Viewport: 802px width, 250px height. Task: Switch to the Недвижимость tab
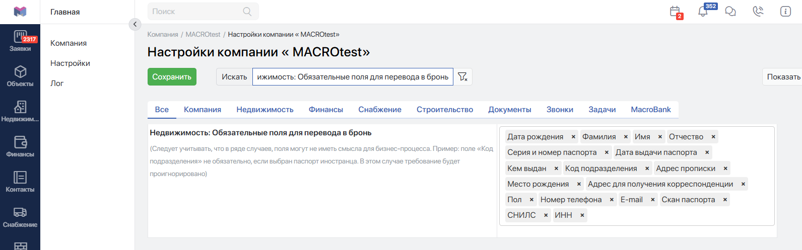(x=265, y=110)
